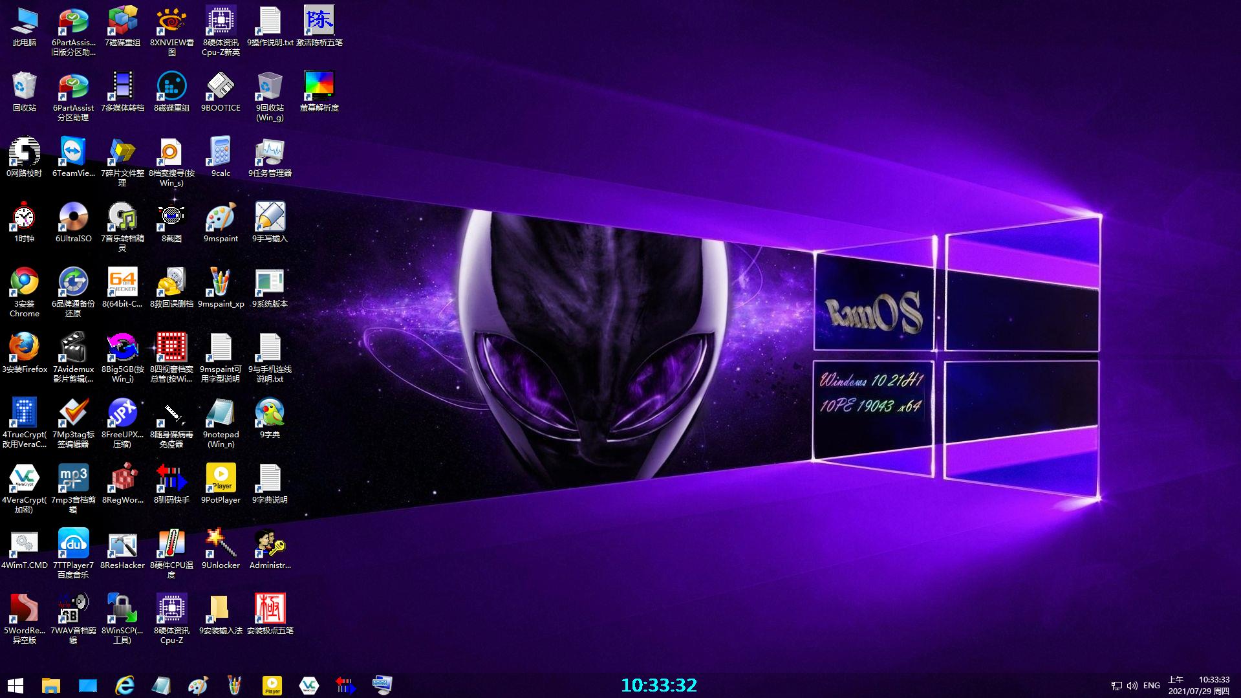The height and width of the screenshot is (698, 1241).
Task: Select the 7mp3音档剪辑 shortcut
Action: [x=74, y=488]
